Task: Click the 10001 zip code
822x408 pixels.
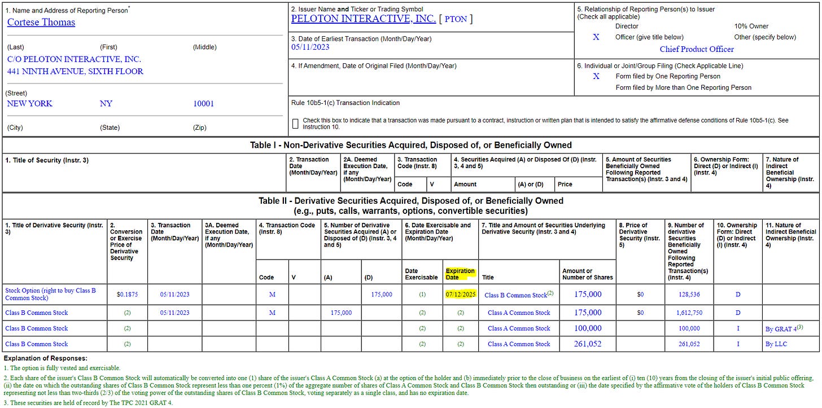Action: pyautogui.click(x=203, y=103)
